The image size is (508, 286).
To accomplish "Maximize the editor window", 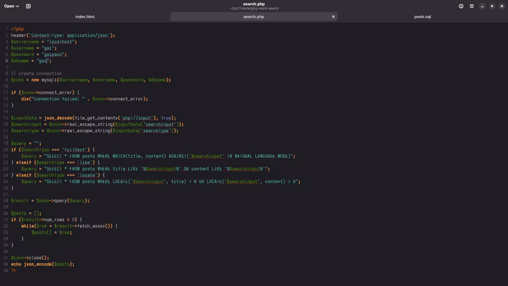I will 491,6.
